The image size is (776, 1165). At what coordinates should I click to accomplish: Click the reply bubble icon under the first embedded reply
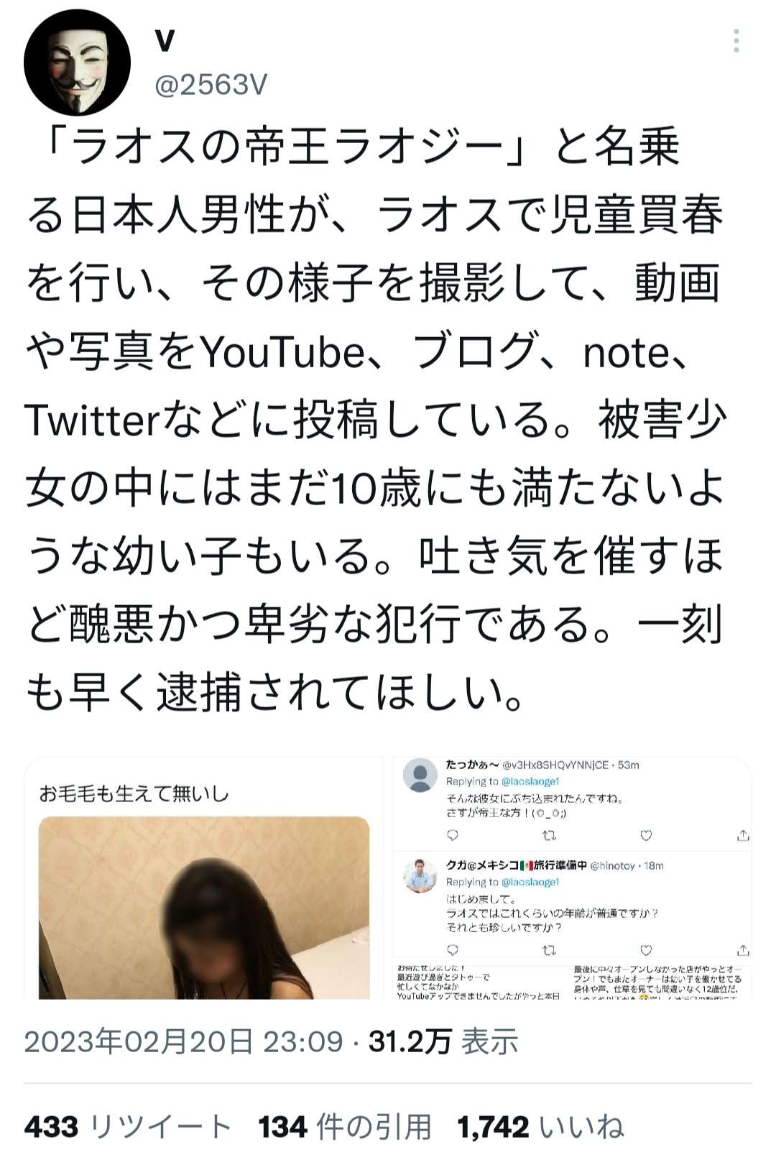(453, 835)
